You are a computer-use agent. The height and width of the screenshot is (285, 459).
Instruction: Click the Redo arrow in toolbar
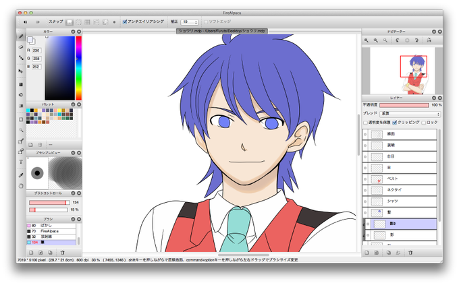click(x=38, y=22)
